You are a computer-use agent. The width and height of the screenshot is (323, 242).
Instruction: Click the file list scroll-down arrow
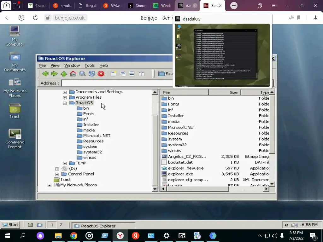pyautogui.click(x=272, y=184)
